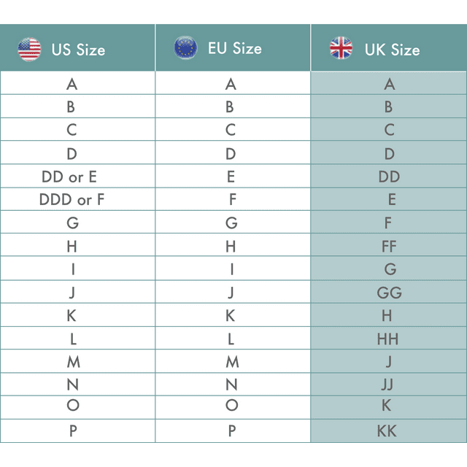Click the 'DDD or F' US size cell
This screenshot has height=467, width=467.
(x=72, y=200)
